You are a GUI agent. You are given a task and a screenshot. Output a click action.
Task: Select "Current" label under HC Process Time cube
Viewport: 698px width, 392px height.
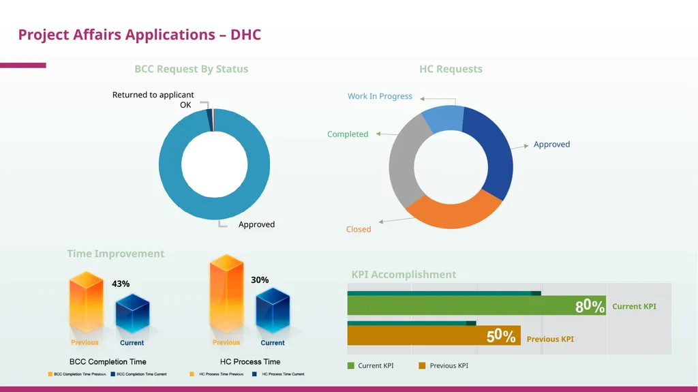273,343
